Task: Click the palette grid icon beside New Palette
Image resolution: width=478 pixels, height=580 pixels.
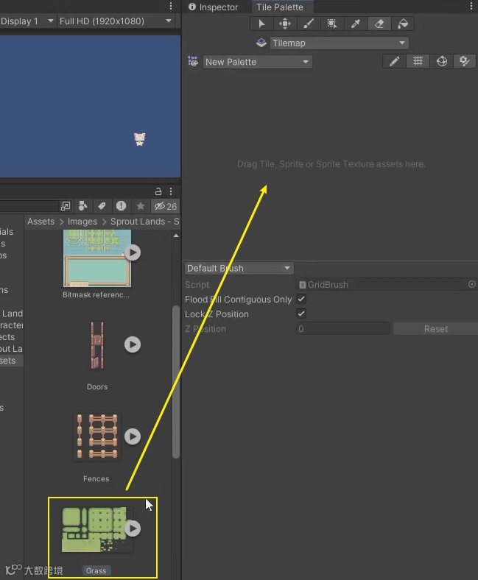Action: pyautogui.click(x=193, y=61)
